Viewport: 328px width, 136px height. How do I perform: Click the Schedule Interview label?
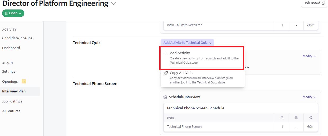(184, 97)
